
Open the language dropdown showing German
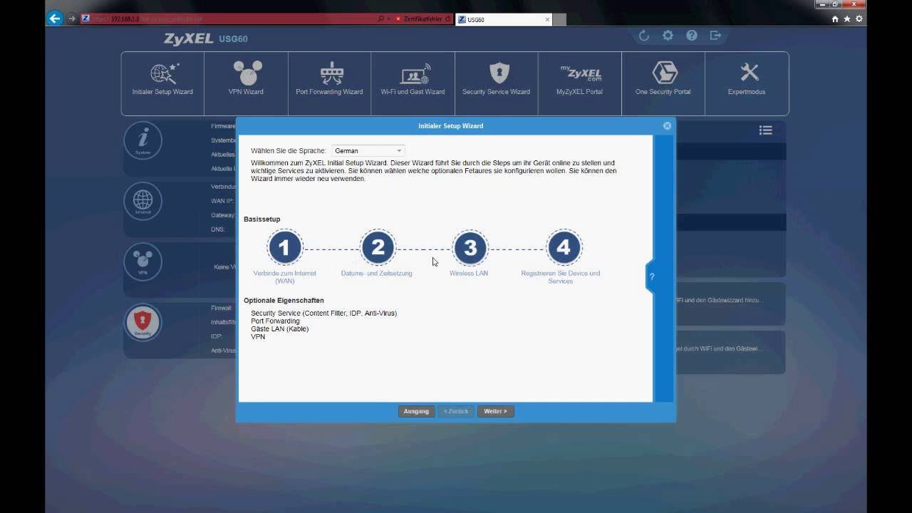click(x=368, y=150)
